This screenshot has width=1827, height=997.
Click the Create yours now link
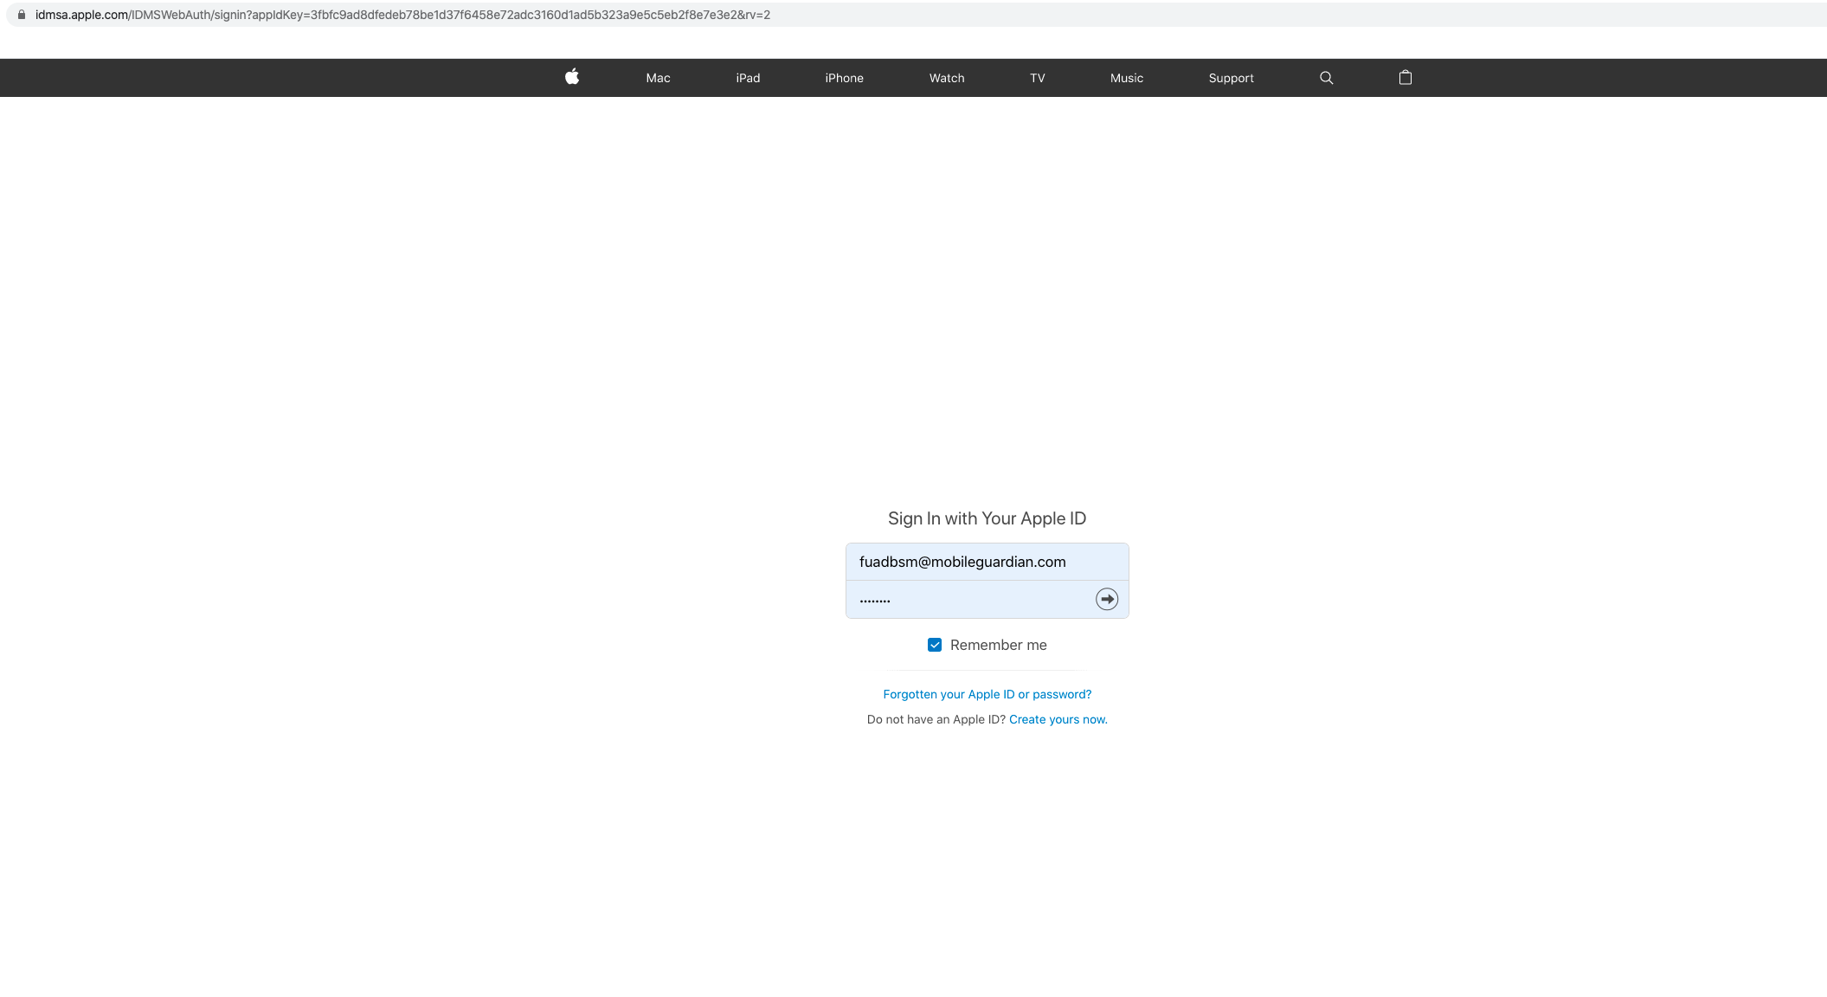click(x=1058, y=719)
